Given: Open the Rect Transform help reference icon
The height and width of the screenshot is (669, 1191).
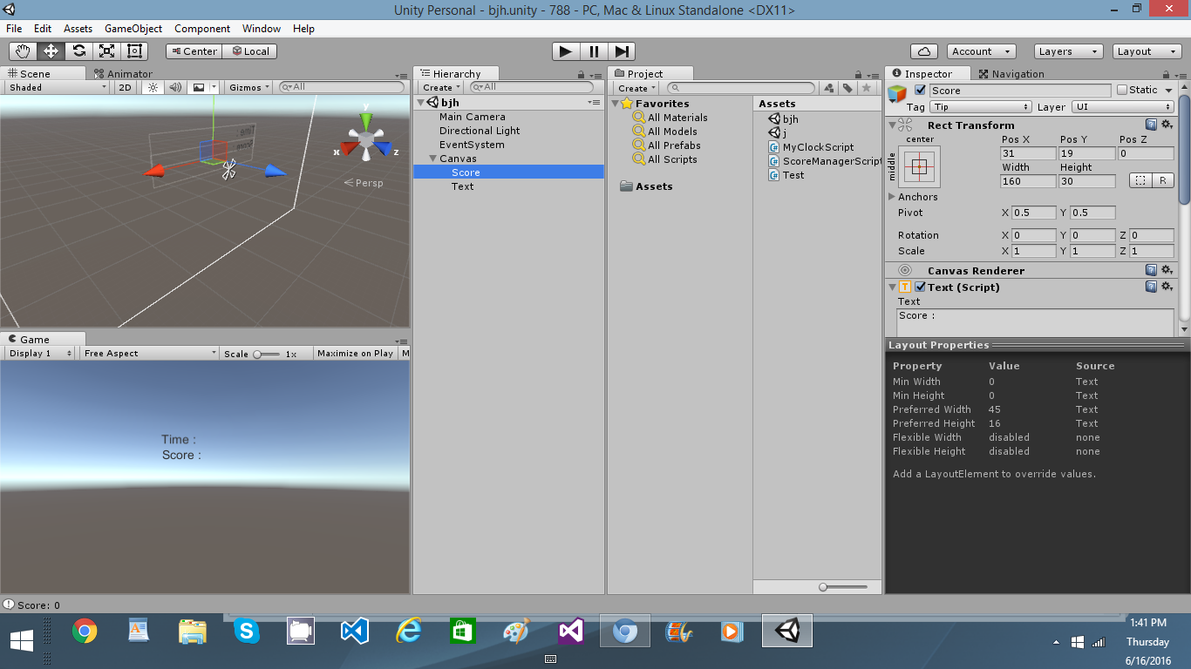Looking at the screenshot, I should (x=1152, y=125).
